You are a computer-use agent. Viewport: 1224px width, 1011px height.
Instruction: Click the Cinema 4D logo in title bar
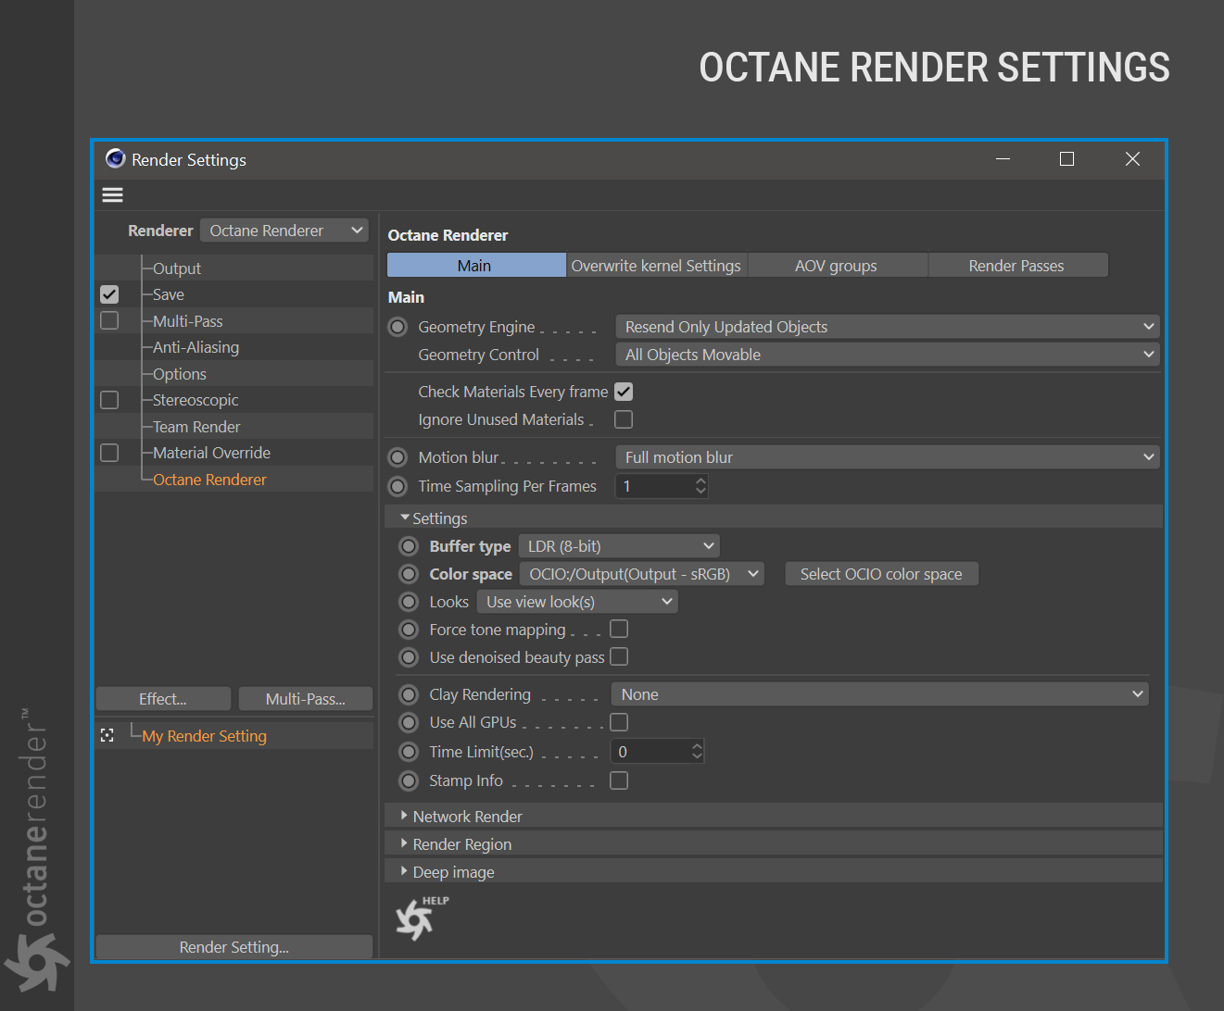(115, 158)
